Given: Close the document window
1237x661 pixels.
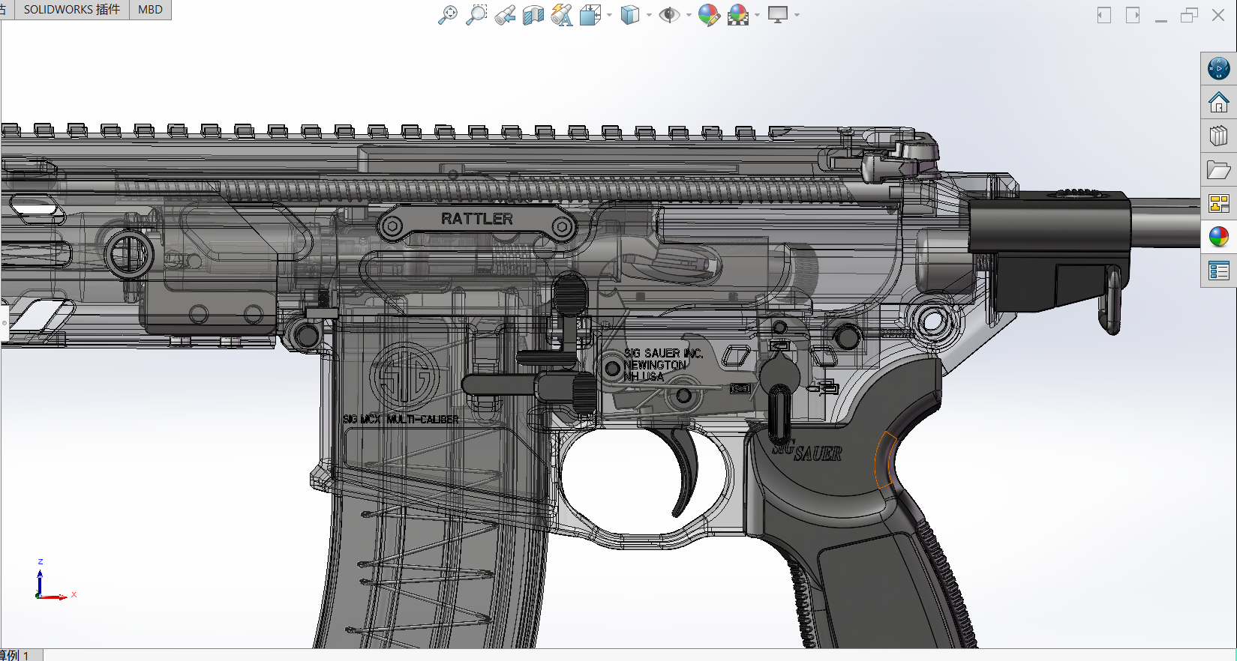Looking at the screenshot, I should coord(1218,15).
